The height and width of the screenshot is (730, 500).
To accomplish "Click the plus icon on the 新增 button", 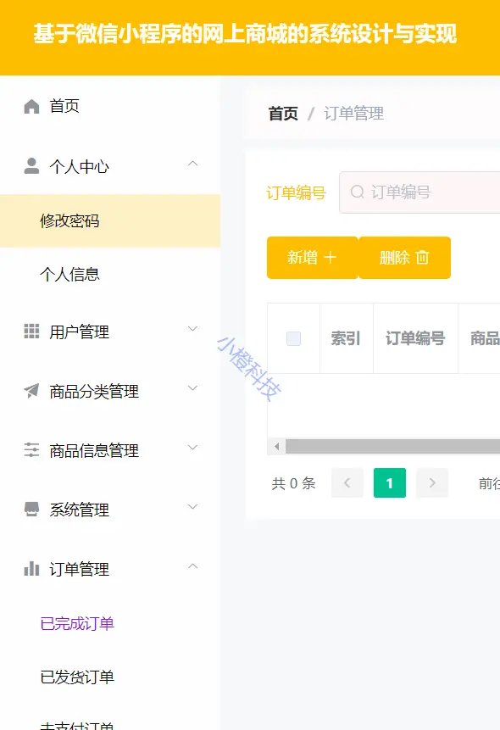I will click(x=330, y=258).
